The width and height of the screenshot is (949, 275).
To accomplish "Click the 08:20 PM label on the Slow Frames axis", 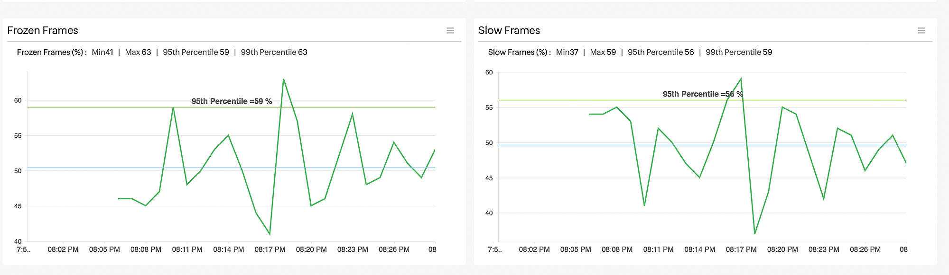I will click(782, 249).
